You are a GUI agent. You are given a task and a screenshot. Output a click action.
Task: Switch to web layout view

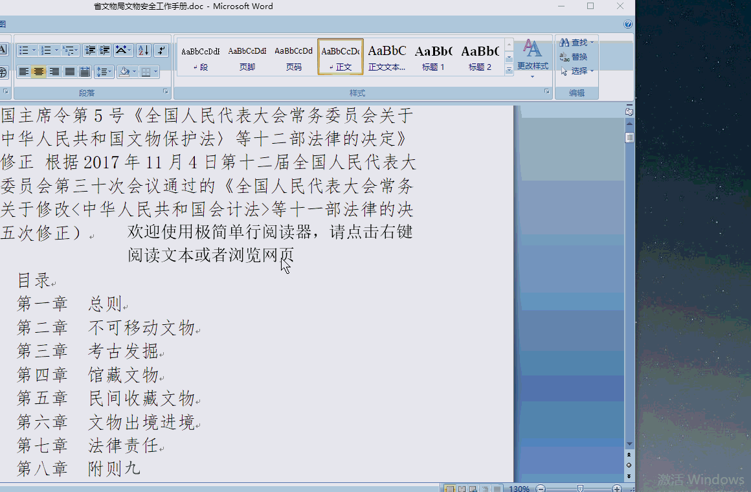pos(473,489)
